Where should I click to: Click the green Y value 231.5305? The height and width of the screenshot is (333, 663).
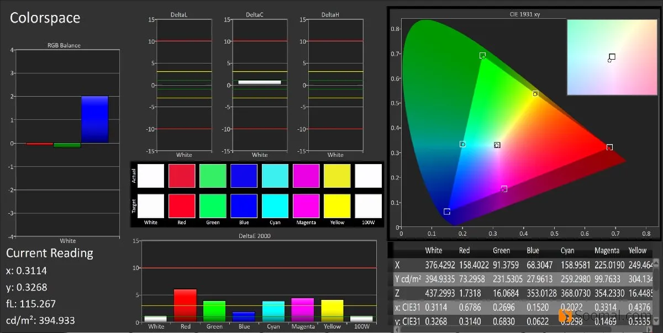click(x=507, y=278)
